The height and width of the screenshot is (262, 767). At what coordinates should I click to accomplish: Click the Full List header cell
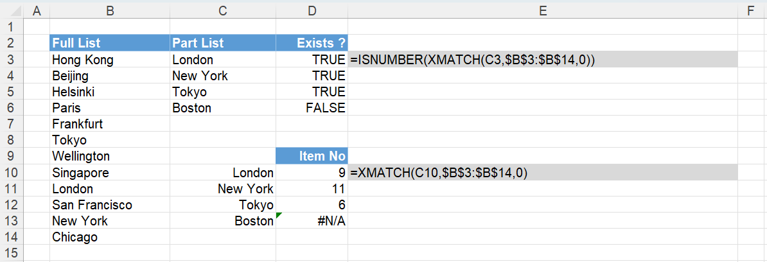point(110,42)
